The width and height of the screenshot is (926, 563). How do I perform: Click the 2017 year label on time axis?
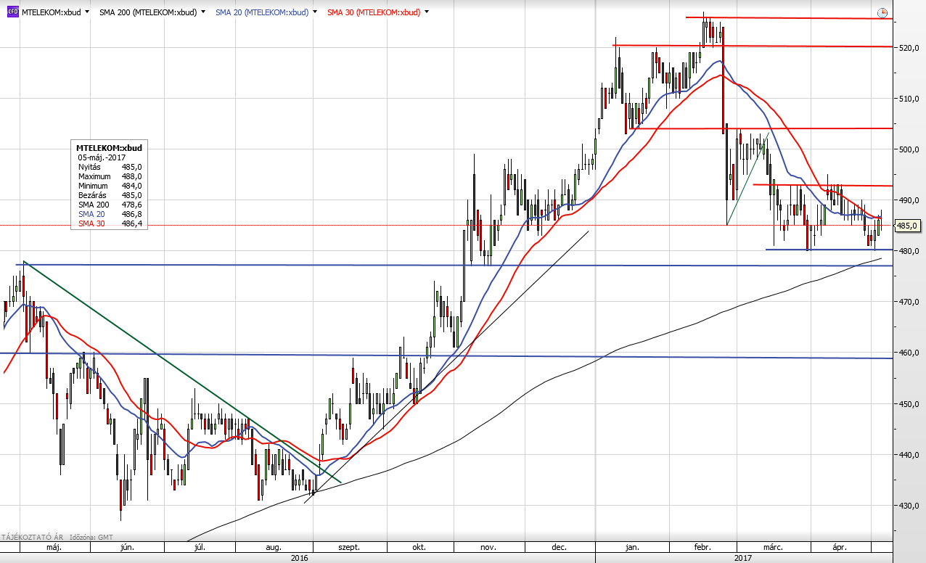(x=742, y=558)
